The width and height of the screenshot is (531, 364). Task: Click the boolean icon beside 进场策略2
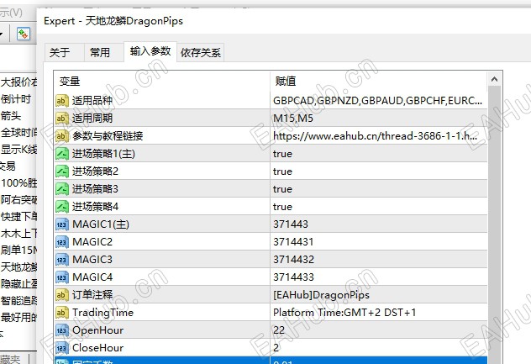(x=62, y=171)
